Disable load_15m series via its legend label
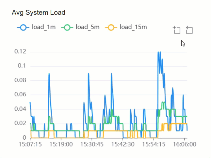 (133, 27)
